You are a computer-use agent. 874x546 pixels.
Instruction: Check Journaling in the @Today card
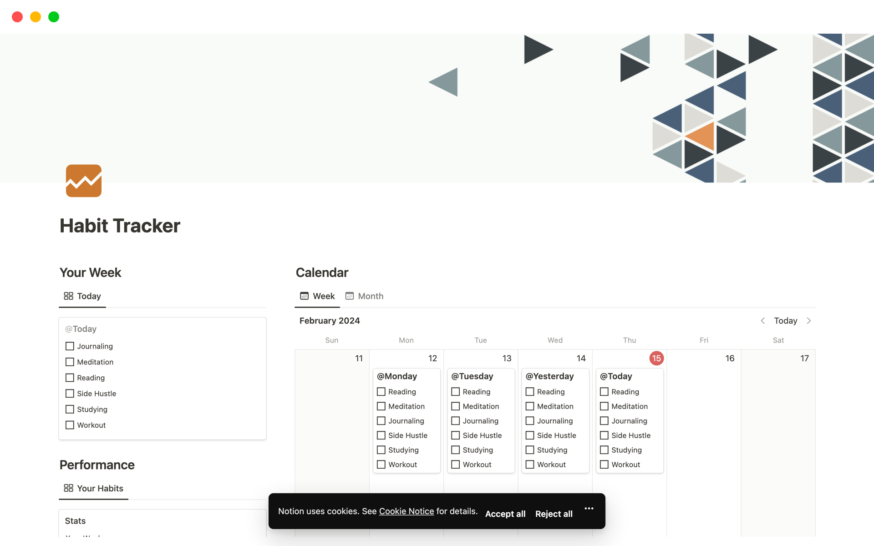pyautogui.click(x=70, y=346)
